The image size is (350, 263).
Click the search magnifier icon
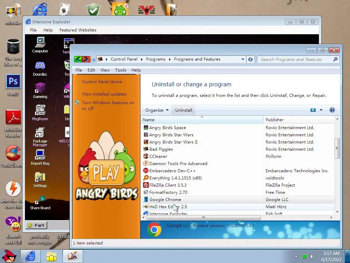pos(335,59)
